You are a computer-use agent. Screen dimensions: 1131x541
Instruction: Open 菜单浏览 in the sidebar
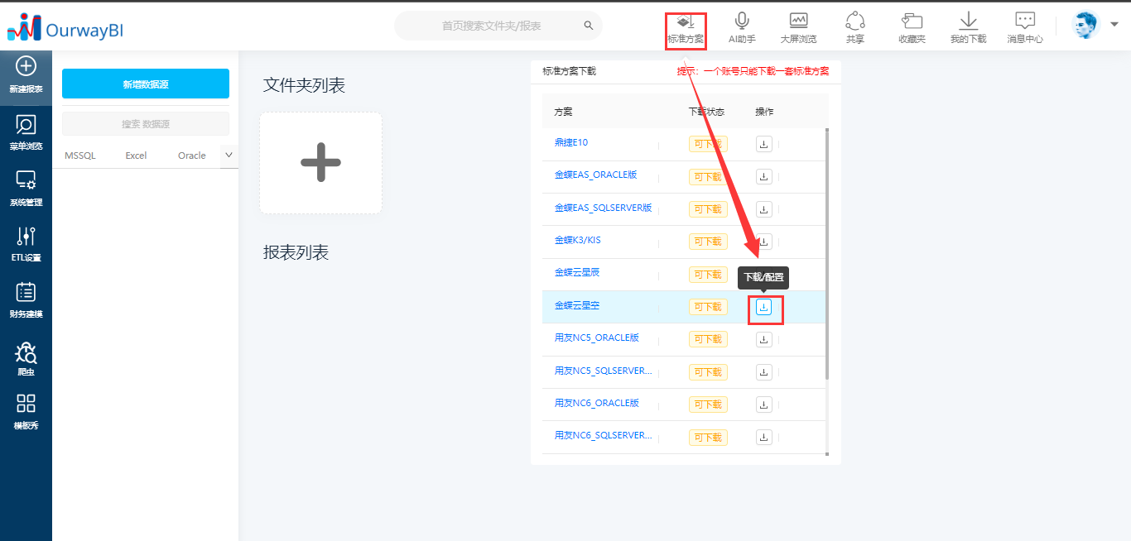click(26, 133)
